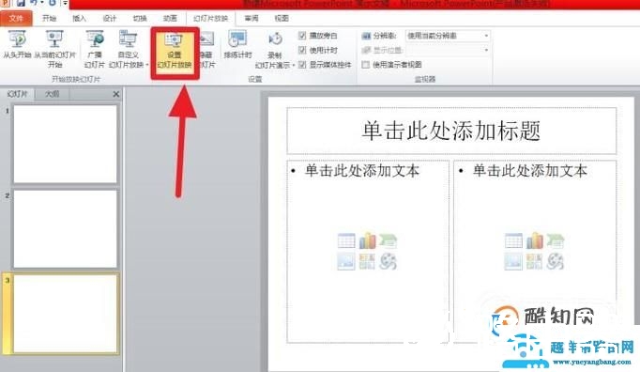Screen dimensions: 640x372
Task: Start slideshow from current slide (从当前幻灯片开始)
Action: pos(54,49)
